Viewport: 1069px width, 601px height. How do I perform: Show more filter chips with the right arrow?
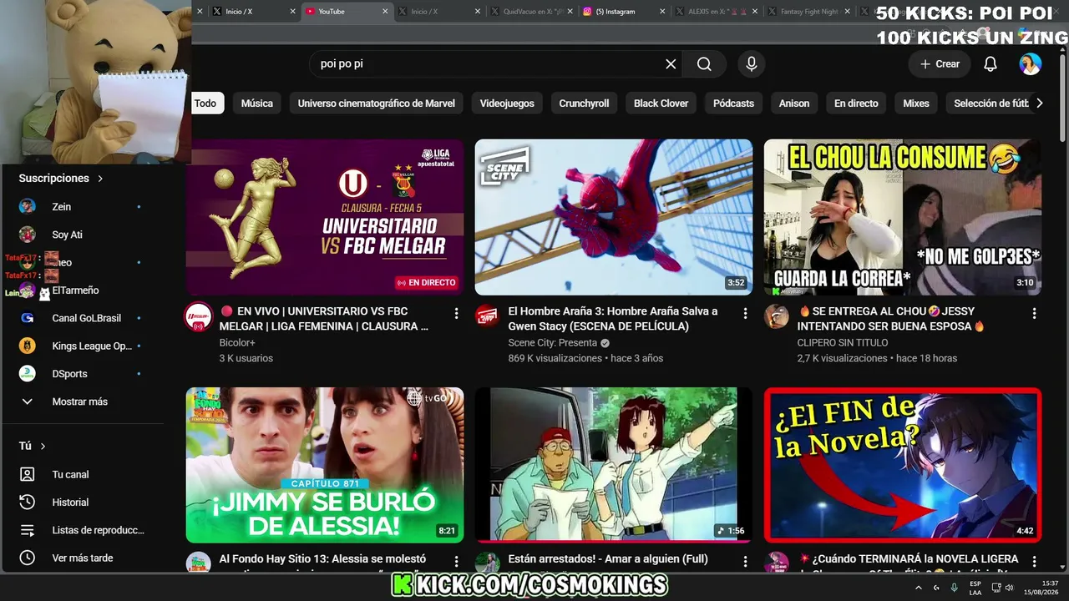click(x=1039, y=104)
